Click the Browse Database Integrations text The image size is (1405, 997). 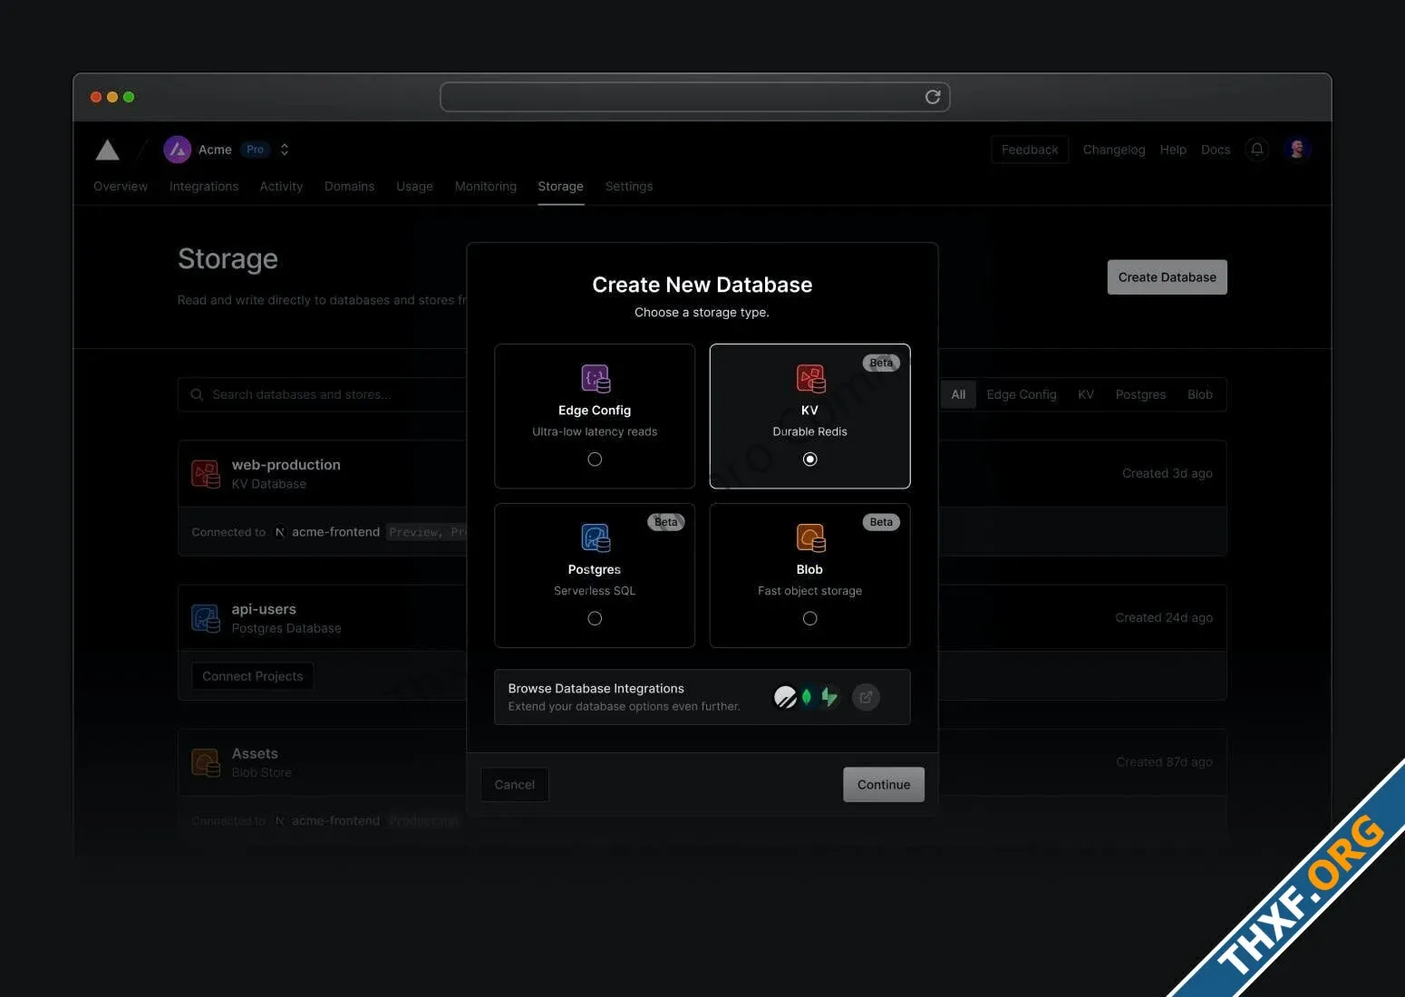coord(596,689)
